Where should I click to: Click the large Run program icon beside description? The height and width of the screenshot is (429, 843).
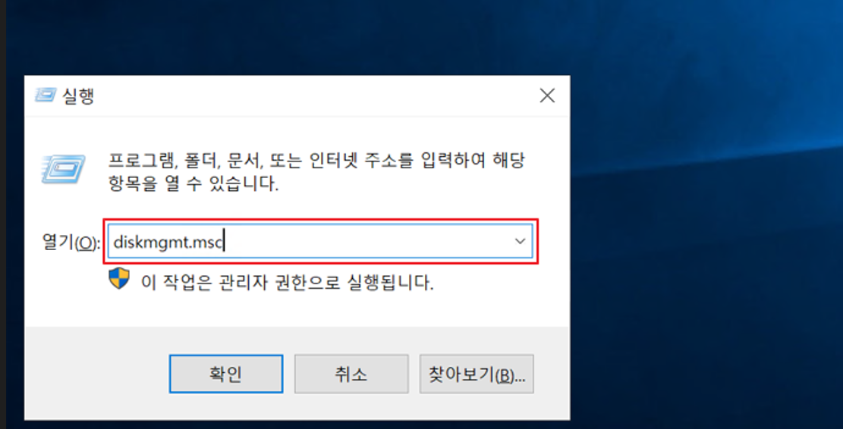pos(64,169)
